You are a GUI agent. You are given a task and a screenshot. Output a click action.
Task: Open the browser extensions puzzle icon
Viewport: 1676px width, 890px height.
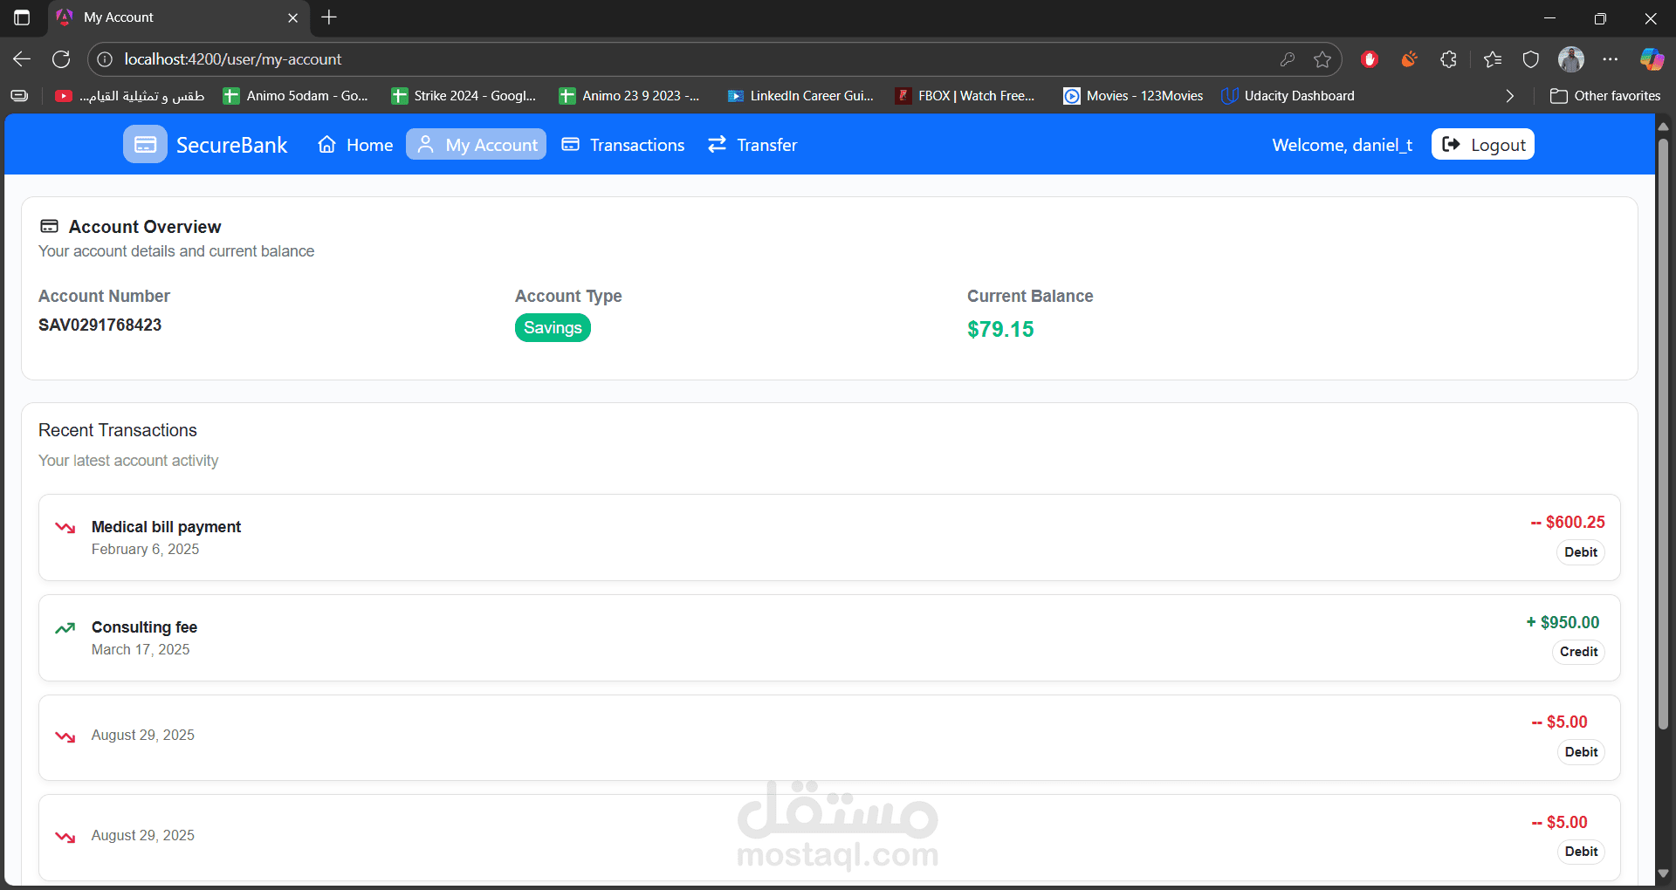pyautogui.click(x=1449, y=59)
